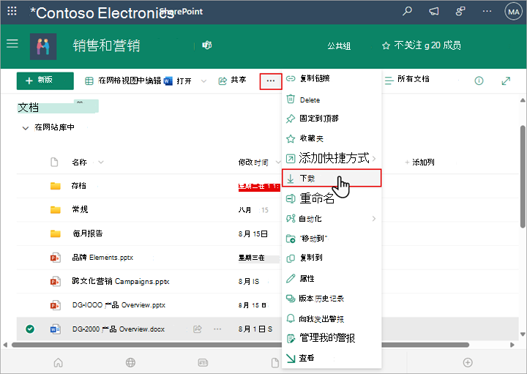The width and height of the screenshot is (527, 374).
Task: Select 管理我的警报 menu item
Action: pos(332,338)
